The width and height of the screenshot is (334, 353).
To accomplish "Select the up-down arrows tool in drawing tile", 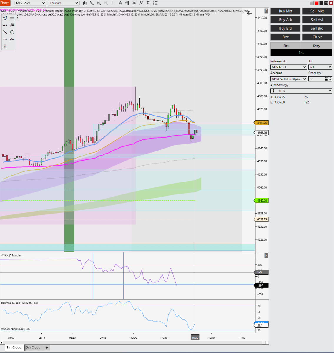I will click(x=5, y=18).
